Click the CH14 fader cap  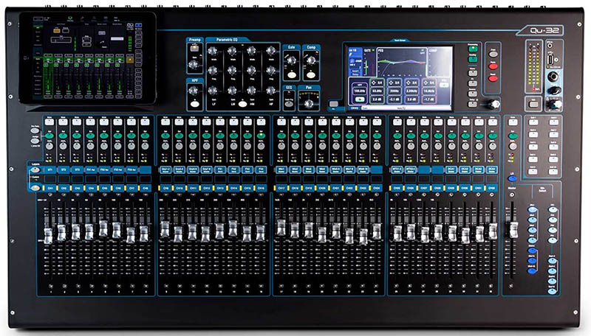(233, 228)
